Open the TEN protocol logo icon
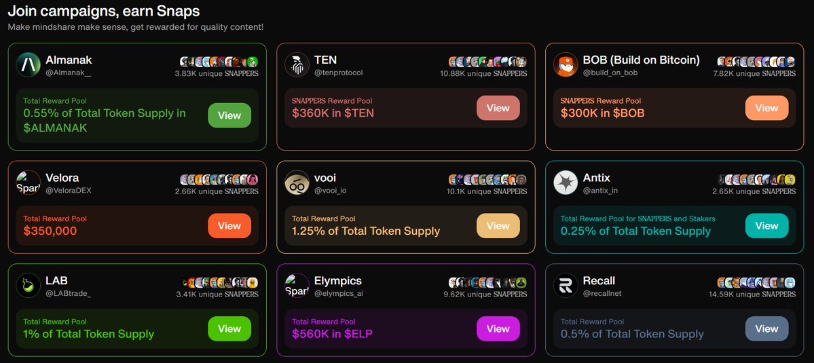The width and height of the screenshot is (814, 363). (x=297, y=65)
